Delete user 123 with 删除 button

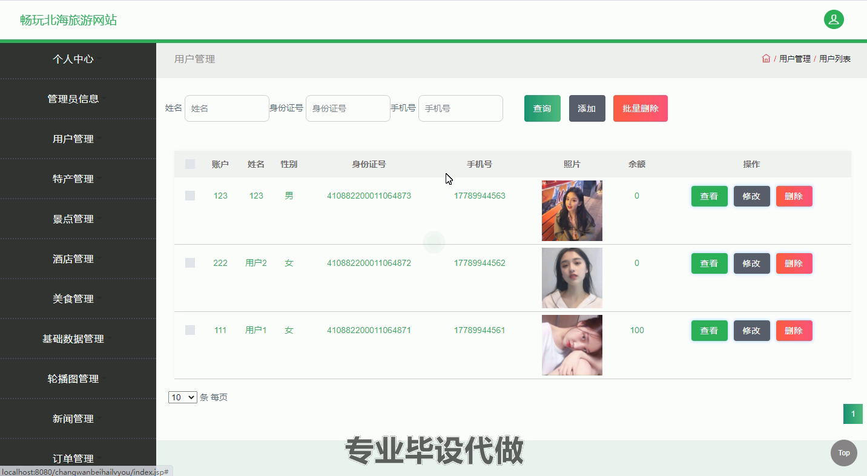794,196
